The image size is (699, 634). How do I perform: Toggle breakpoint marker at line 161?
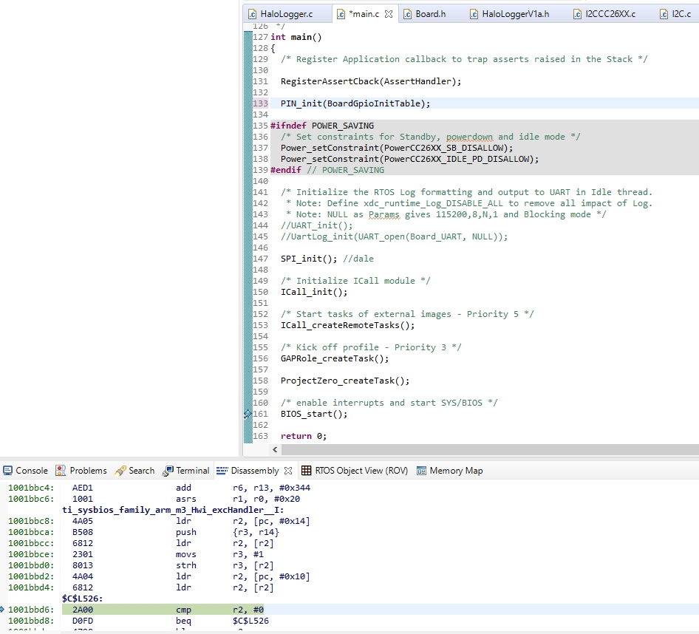pyautogui.click(x=248, y=415)
